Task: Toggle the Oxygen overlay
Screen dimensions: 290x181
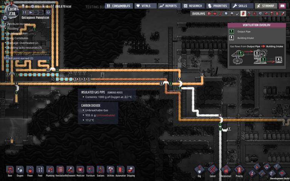Action: [209, 14]
